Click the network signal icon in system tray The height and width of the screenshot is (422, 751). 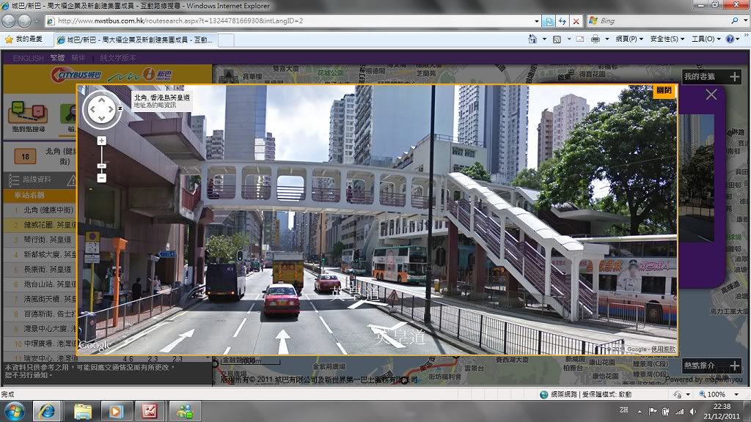click(x=679, y=412)
